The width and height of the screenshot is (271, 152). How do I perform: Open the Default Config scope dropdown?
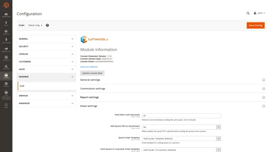[35, 25]
